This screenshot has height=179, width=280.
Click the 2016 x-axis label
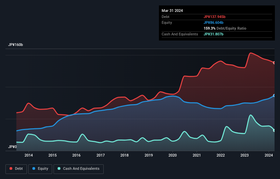coord(76,155)
